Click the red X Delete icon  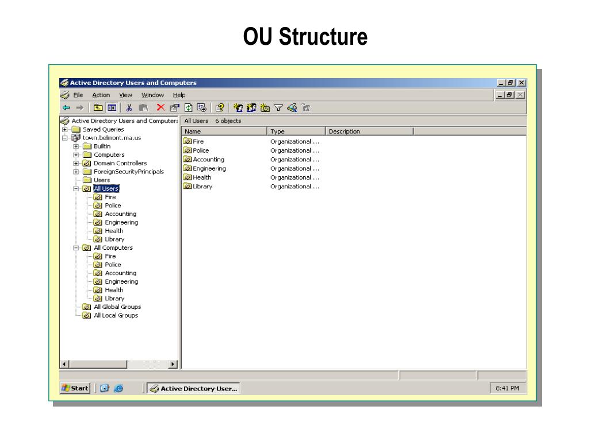[x=161, y=107]
